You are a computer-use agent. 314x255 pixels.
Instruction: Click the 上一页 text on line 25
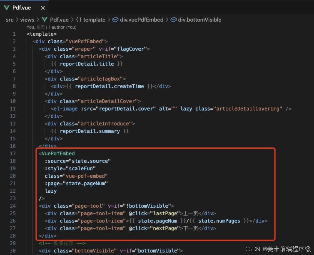click(x=191, y=213)
